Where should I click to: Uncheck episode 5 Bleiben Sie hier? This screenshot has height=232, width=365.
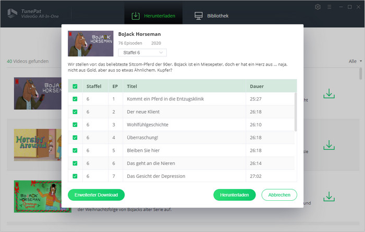pos(75,150)
